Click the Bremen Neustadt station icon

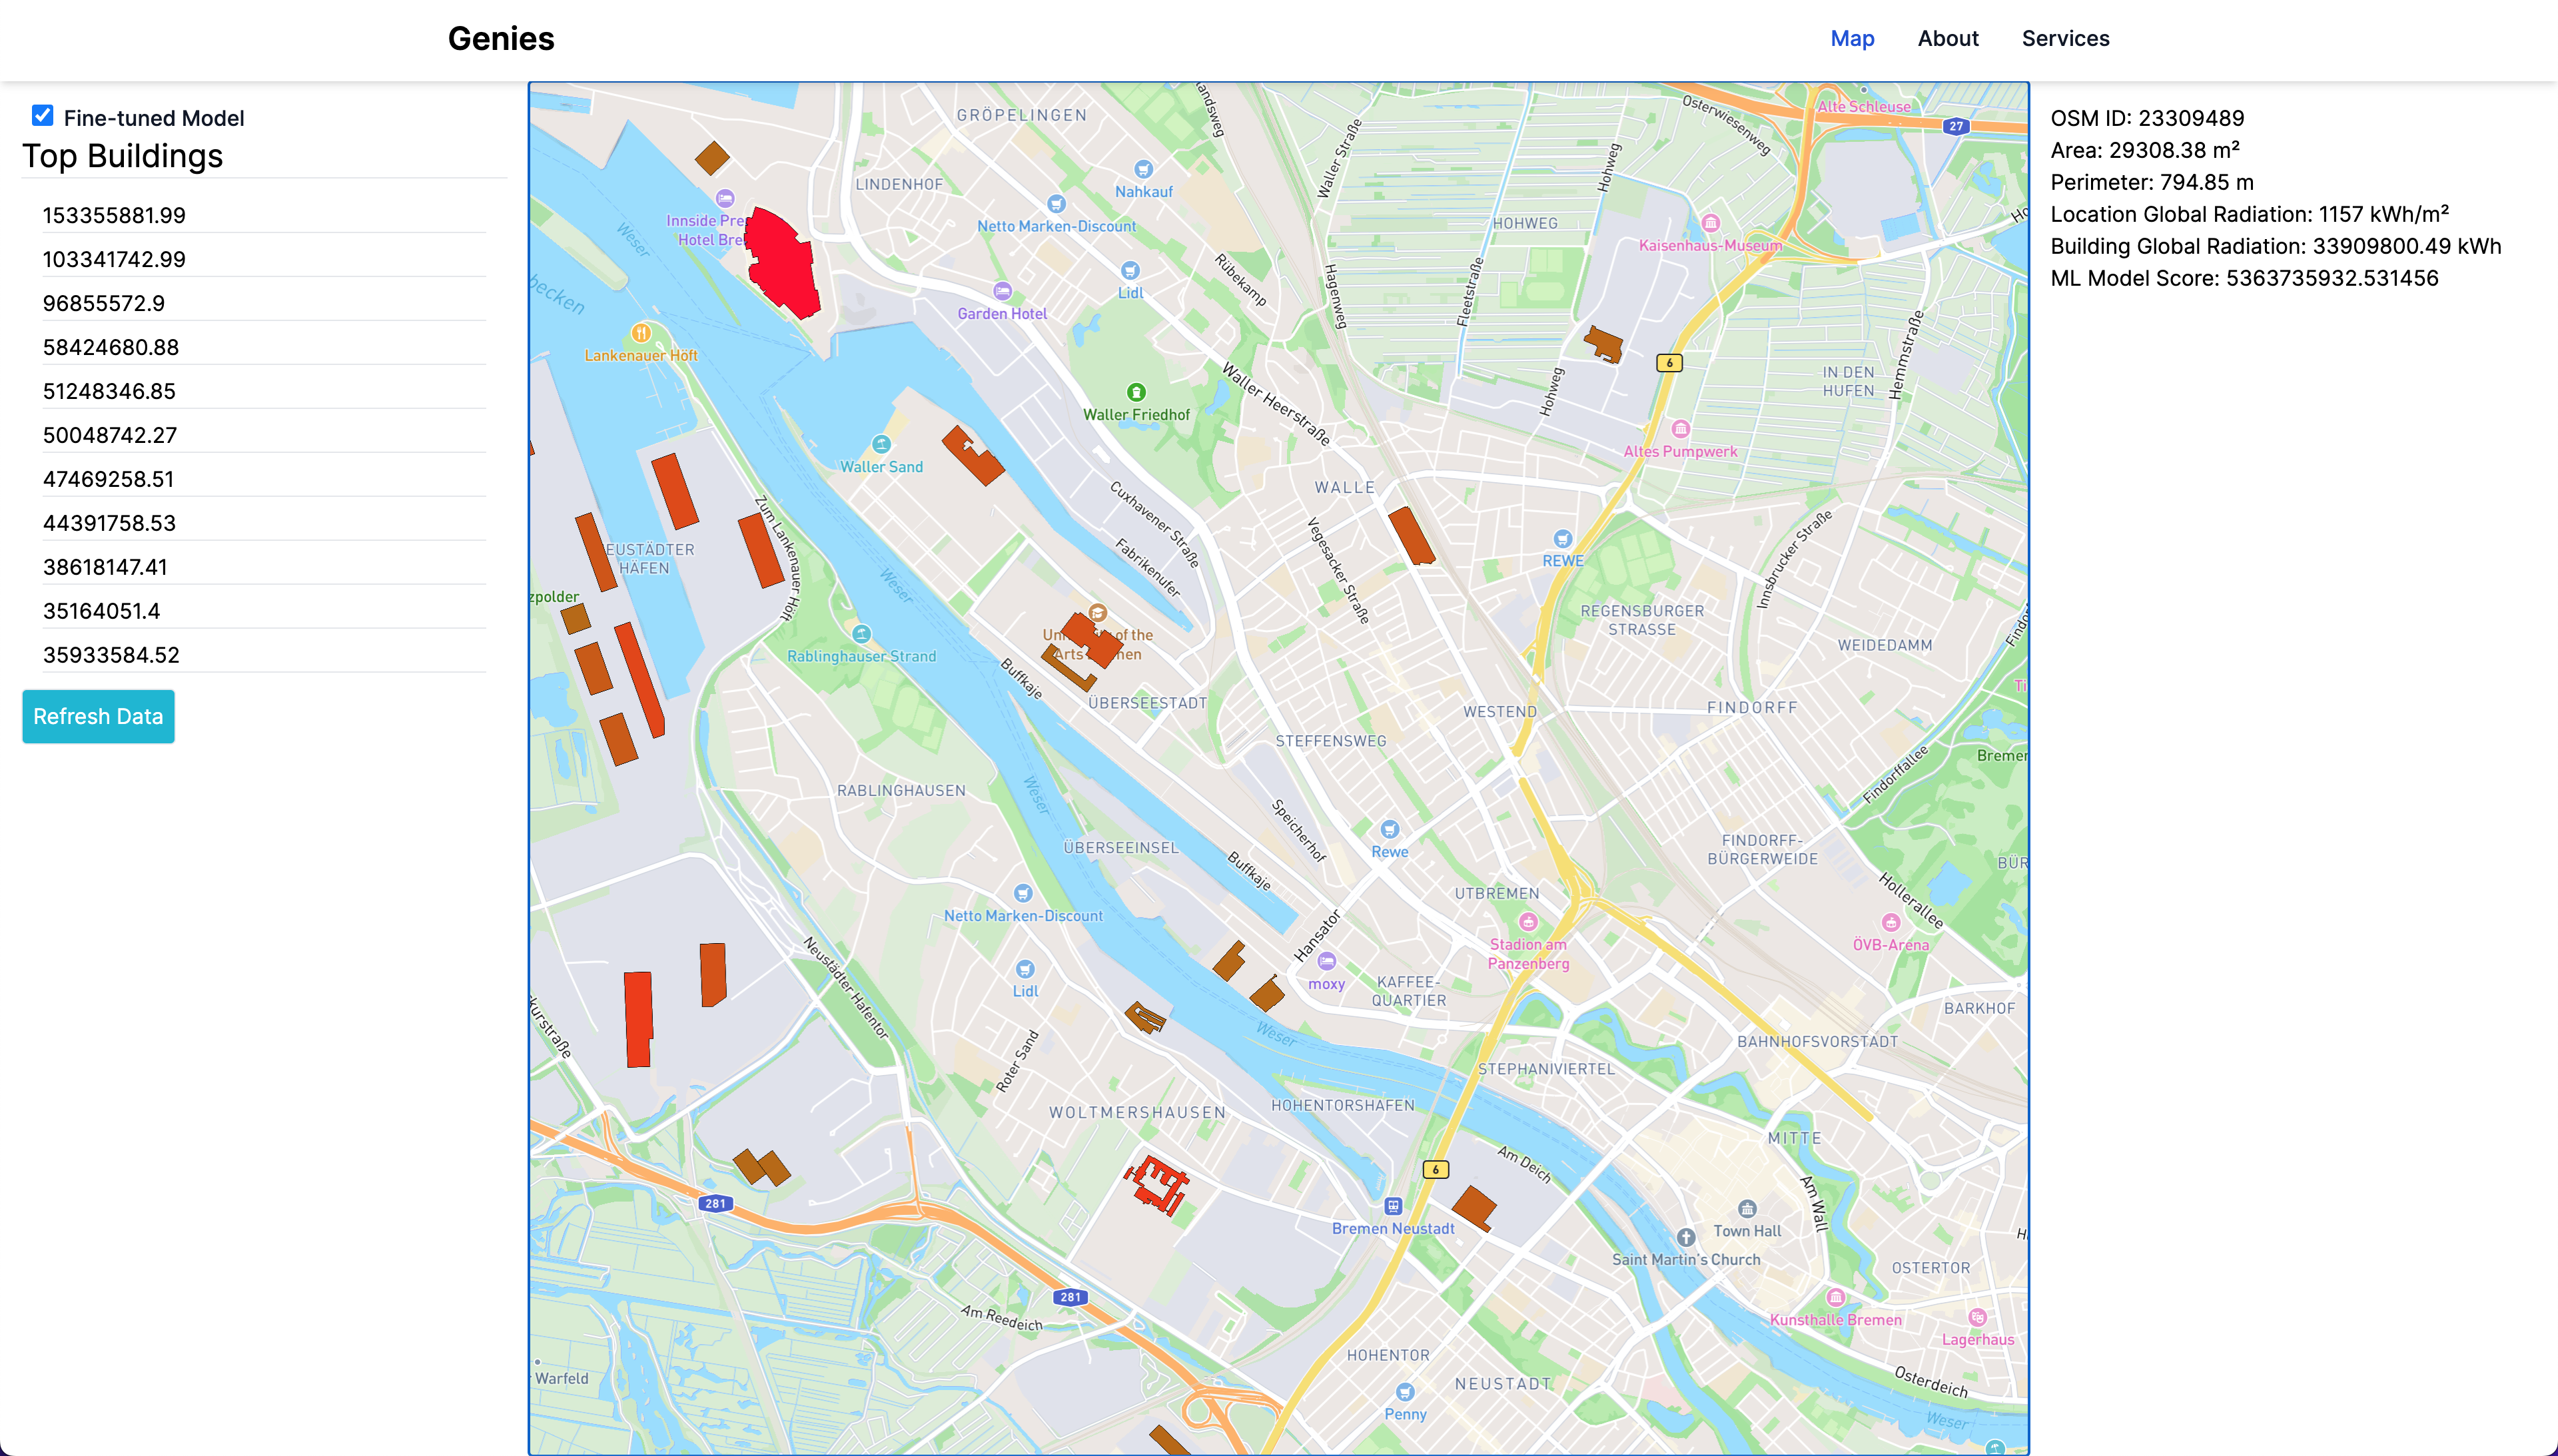[1393, 1206]
